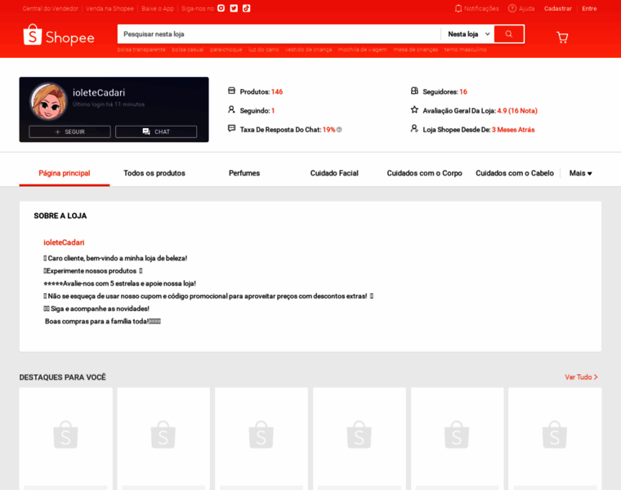
Task: Click the Produtos count 146
Action: (x=277, y=91)
